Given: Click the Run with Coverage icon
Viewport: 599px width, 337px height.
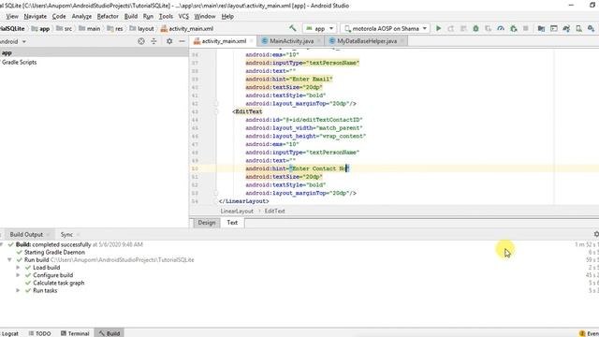Looking at the screenshot, I should point(489,28).
